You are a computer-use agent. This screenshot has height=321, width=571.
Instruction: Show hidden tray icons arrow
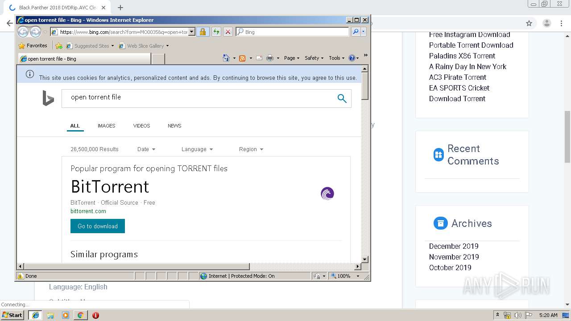(x=497, y=315)
